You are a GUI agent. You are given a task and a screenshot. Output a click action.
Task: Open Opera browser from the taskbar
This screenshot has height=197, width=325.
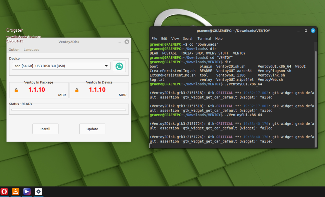pyautogui.click(x=4, y=191)
